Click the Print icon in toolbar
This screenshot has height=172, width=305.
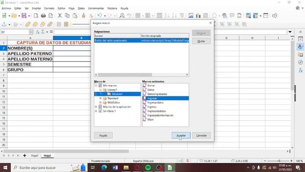click(43, 16)
